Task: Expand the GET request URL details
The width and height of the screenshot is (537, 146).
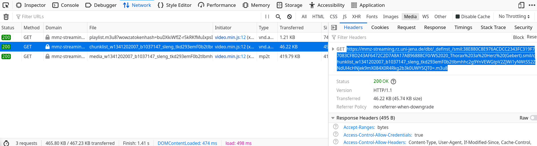Action: (333, 49)
